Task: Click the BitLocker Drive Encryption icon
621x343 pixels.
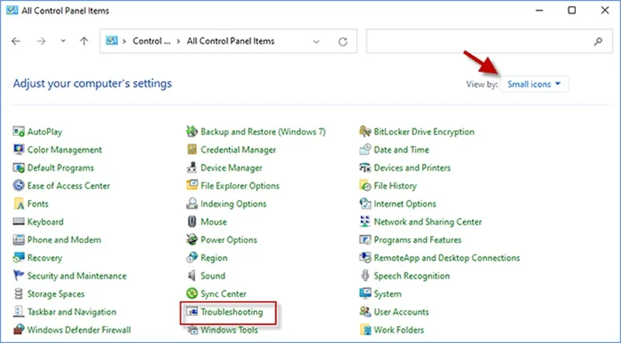Action: click(x=365, y=131)
